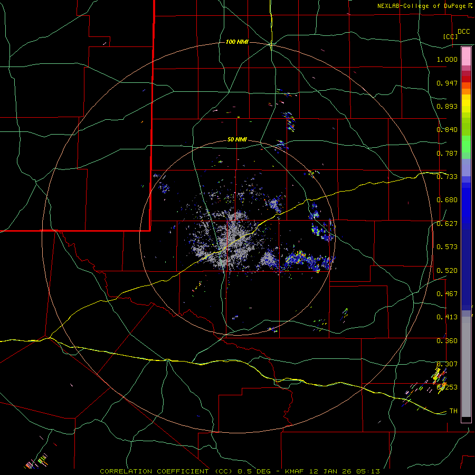
Task: Click the 0.680 legend value
Action: tap(447, 200)
